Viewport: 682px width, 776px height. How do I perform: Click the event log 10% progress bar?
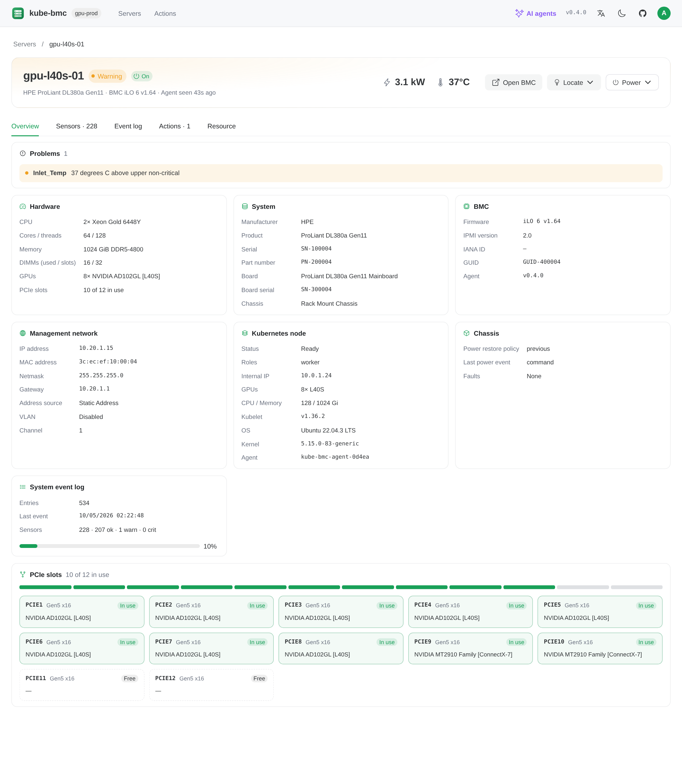(x=110, y=546)
